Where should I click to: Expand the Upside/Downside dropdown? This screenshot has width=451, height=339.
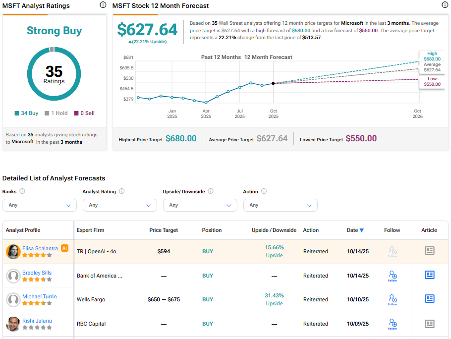pos(200,205)
